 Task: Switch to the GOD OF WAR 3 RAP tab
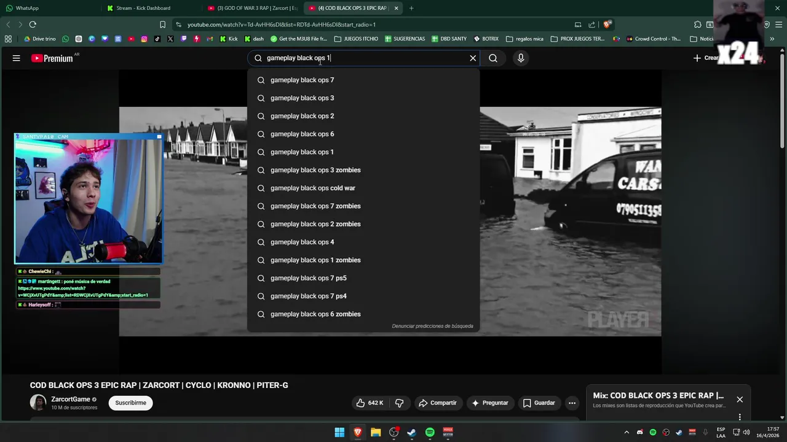(x=252, y=8)
